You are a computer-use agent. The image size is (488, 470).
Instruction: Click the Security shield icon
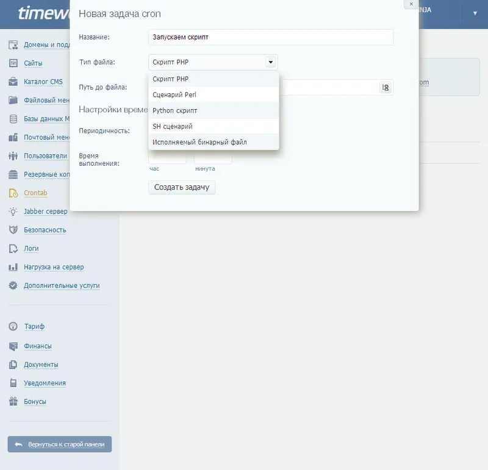[x=13, y=230]
